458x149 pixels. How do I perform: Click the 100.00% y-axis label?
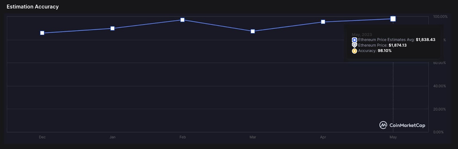pyautogui.click(x=440, y=17)
